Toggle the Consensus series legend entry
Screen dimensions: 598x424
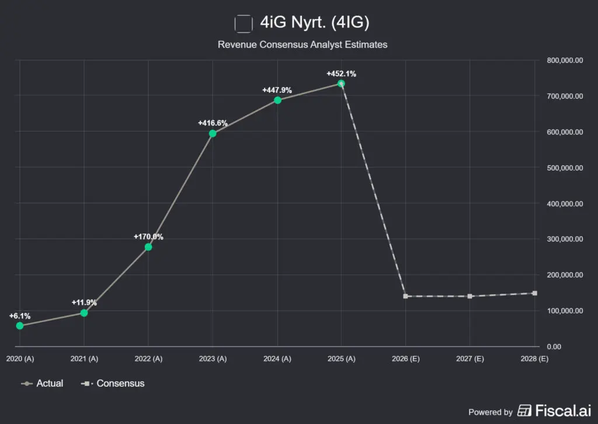[113, 383]
